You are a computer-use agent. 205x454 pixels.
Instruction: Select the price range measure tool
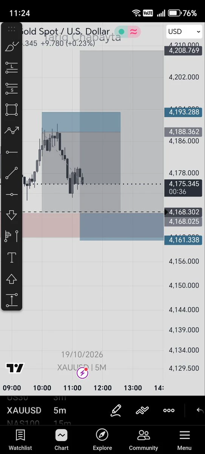click(x=11, y=300)
